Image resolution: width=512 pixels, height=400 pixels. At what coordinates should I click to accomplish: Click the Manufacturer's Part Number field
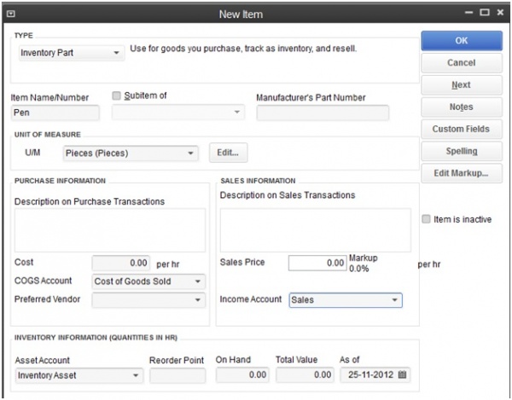[323, 113]
